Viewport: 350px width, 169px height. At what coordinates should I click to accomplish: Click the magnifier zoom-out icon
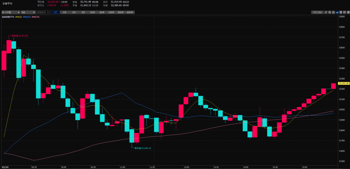coord(329,12)
